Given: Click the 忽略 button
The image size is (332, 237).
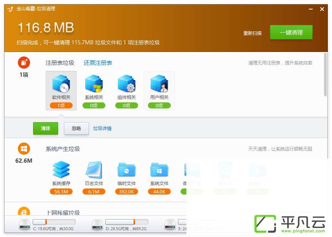Looking at the screenshot, I should click(x=76, y=128).
